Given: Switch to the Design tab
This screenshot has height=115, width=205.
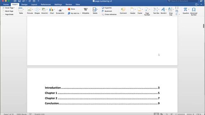Looking at the screenshot, I should tap(24, 4).
